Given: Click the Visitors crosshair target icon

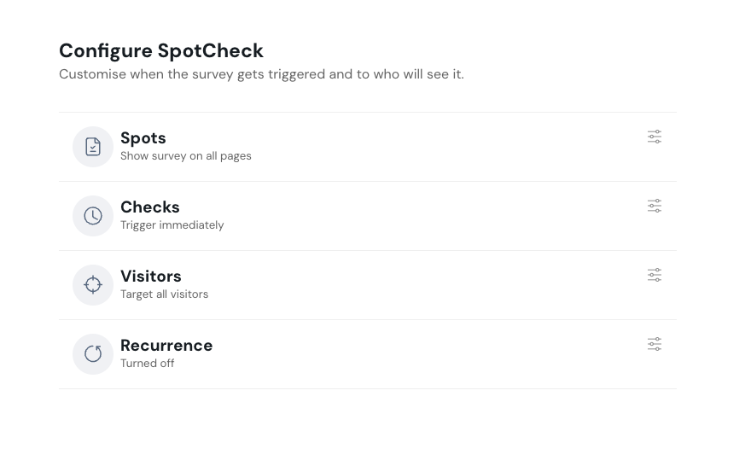Looking at the screenshot, I should click(x=93, y=285).
